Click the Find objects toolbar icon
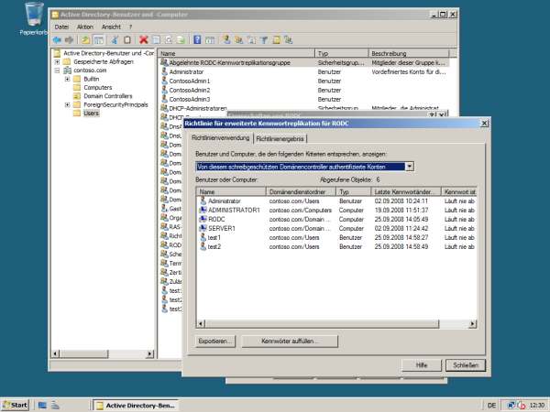 276,40
